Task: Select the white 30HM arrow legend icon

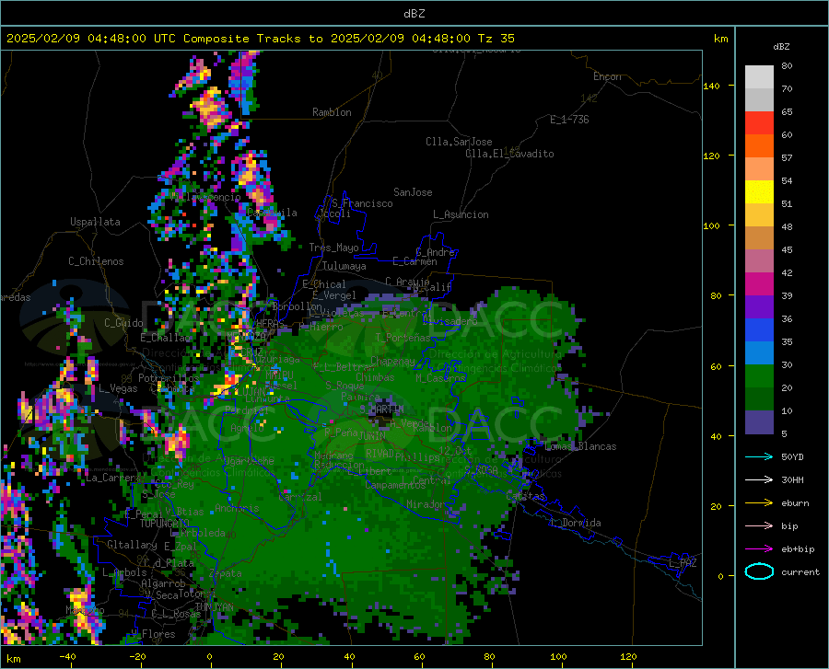Action: [759, 479]
